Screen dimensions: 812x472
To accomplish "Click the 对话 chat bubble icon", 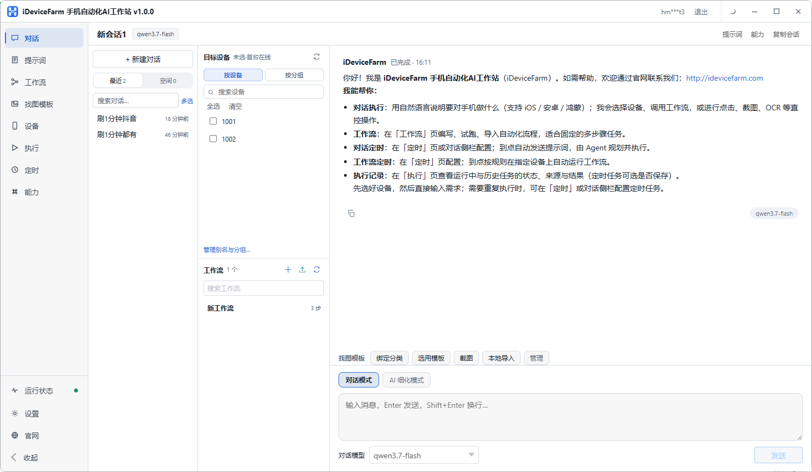I will coord(15,38).
